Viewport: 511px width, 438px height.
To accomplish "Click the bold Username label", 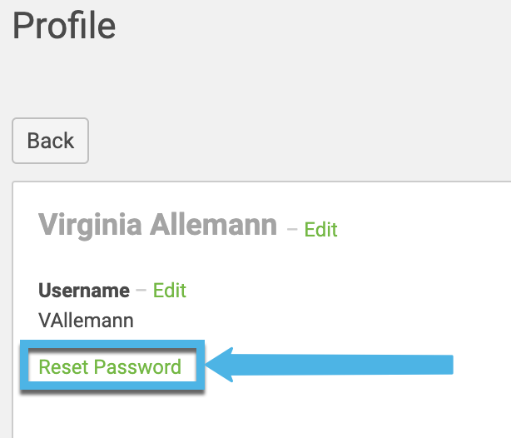I will click(x=84, y=291).
